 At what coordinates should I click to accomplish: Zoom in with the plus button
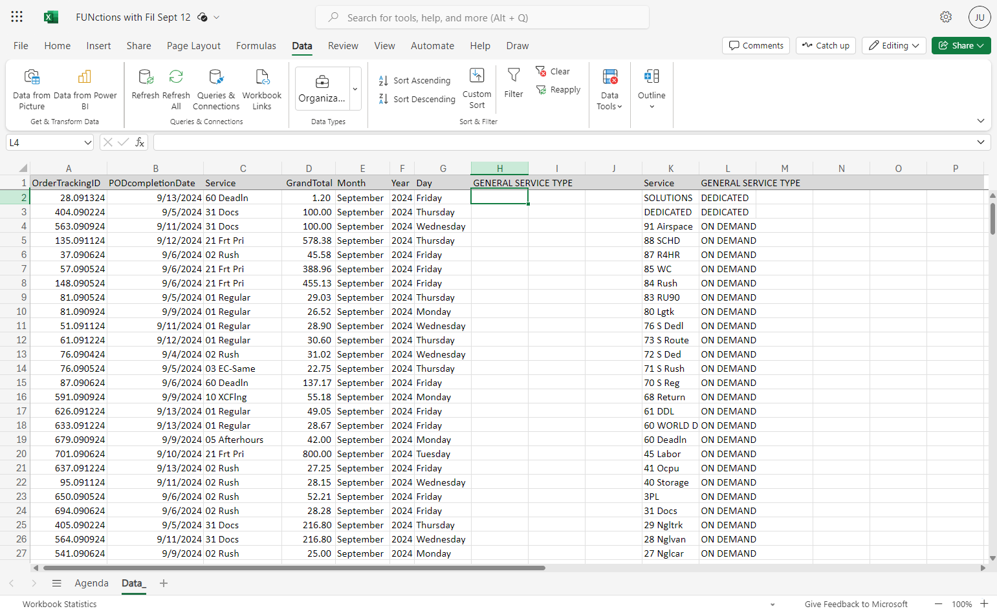[x=984, y=604]
